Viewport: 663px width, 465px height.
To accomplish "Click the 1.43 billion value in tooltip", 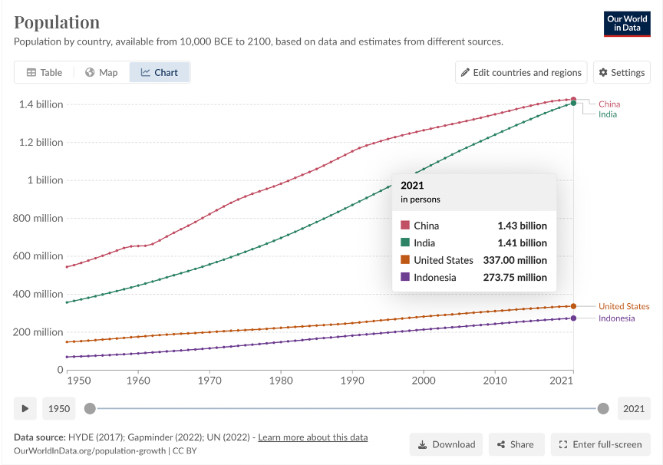I will point(523,226).
